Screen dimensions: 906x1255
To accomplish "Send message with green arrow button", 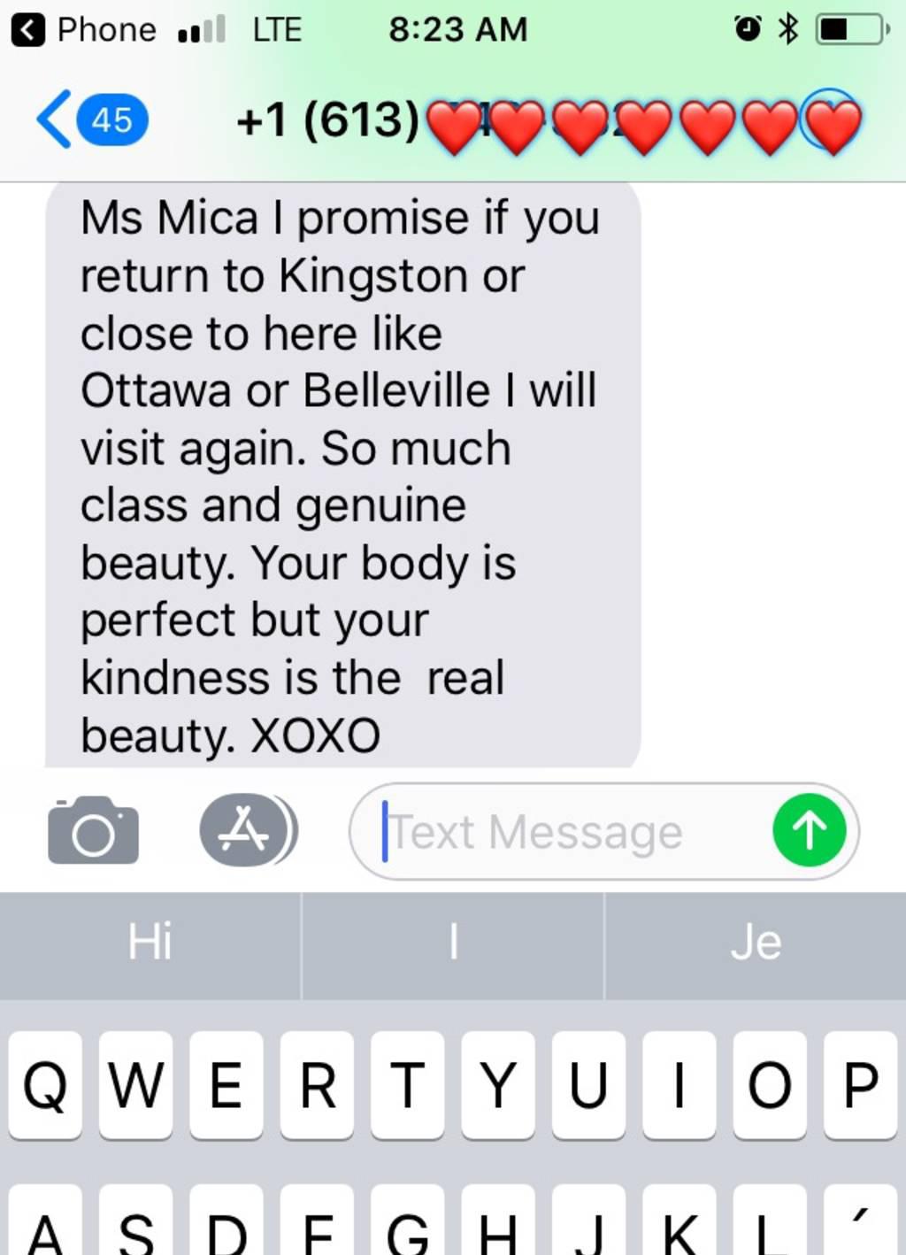I will [x=809, y=830].
